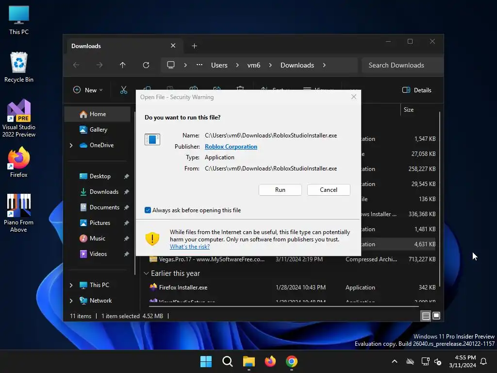
Task: Click Downloads in the address breadcrumb
Action: 297,65
